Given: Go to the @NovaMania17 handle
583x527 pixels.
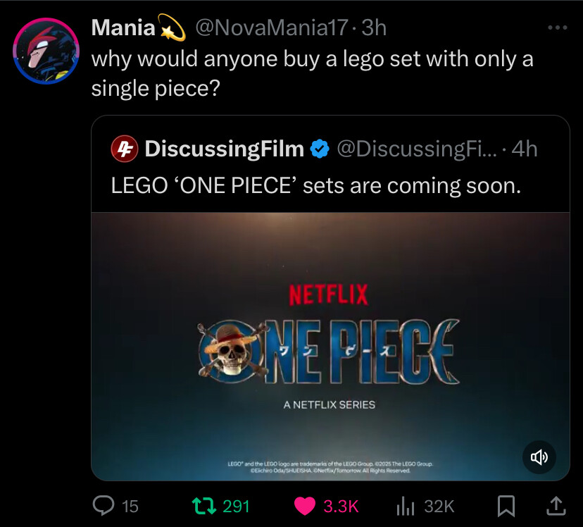Looking at the screenshot, I should pos(271,28).
